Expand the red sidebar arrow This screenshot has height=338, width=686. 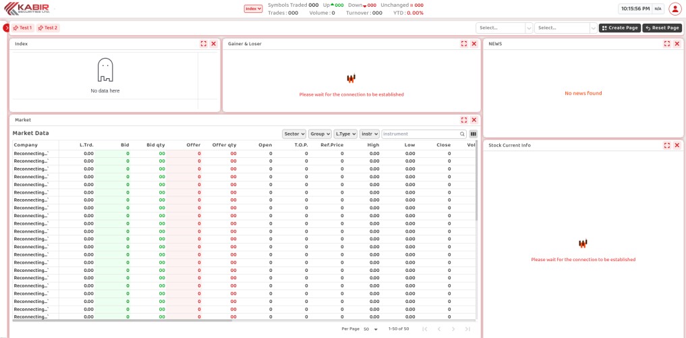[x=6, y=28]
